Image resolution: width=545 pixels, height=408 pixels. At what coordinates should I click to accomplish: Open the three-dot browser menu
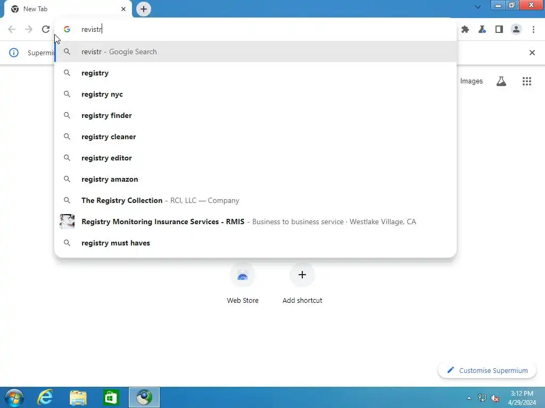coord(533,30)
